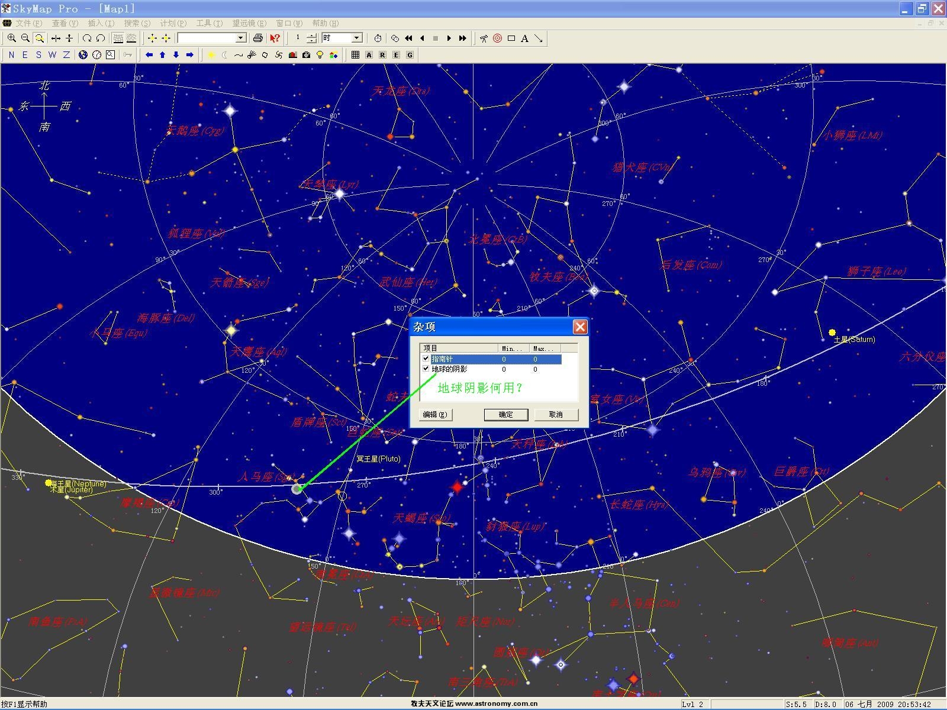Click the globe location icon
Viewport: 947px width, 710px height.
point(83,54)
